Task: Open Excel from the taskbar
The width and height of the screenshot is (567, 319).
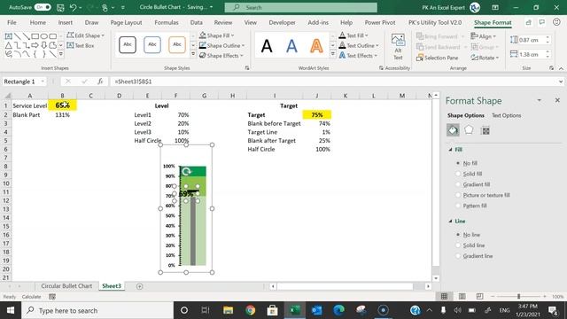Action: (295, 310)
